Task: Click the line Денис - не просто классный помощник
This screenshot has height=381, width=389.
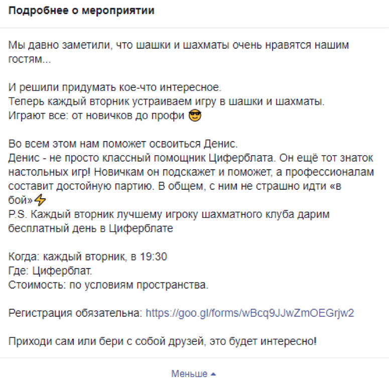Action: pyautogui.click(x=191, y=158)
